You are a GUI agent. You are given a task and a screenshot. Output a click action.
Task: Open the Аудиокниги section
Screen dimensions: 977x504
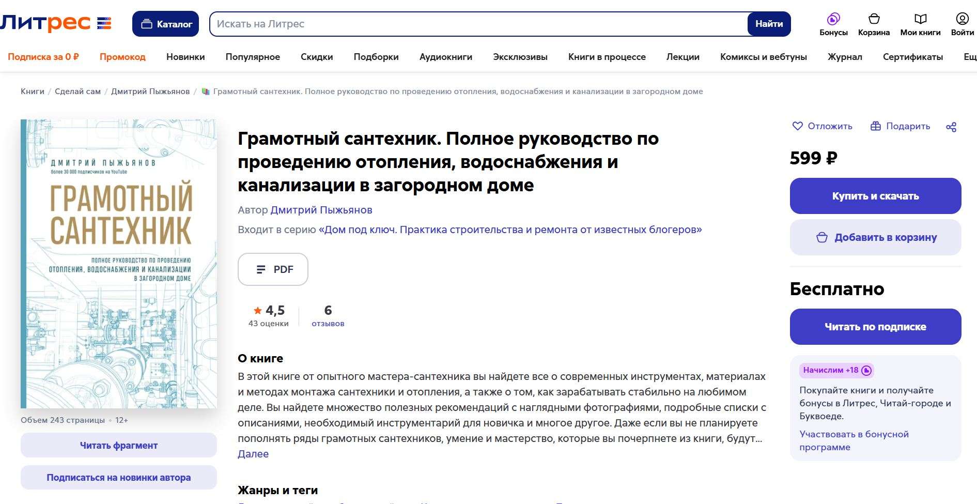coord(446,57)
